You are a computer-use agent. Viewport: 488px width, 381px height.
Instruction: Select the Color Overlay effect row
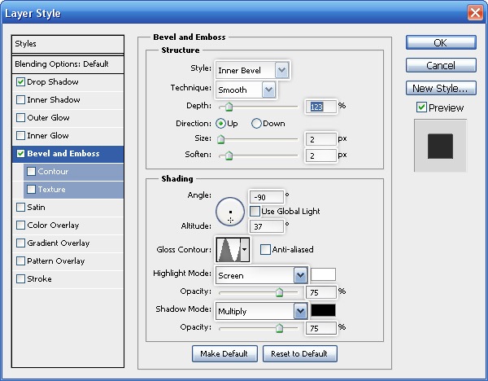pos(68,226)
